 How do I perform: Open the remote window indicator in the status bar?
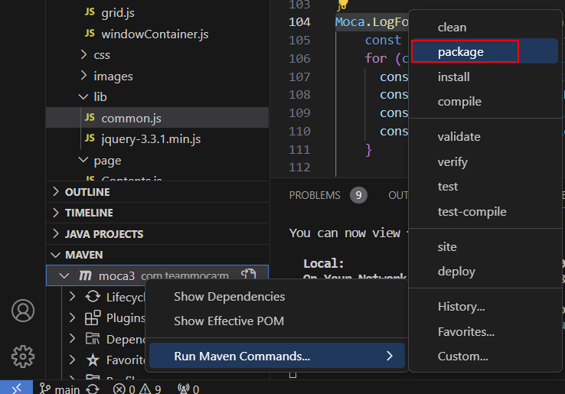tap(16, 388)
